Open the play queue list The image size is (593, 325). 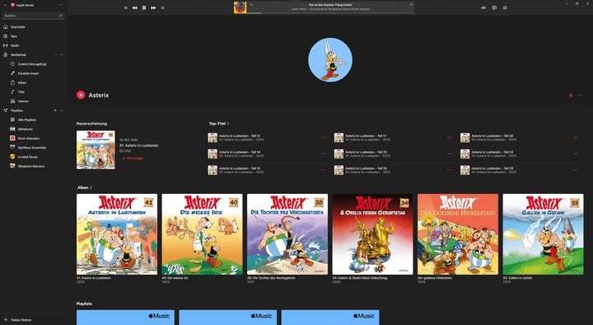click(x=505, y=8)
